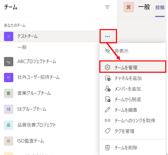
Task: Click the チームから脱退 icon
Action: pyautogui.click(x=107, y=99)
